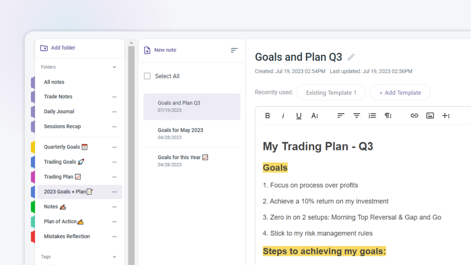Image resolution: width=471 pixels, height=265 pixels.
Task: Check the Select All checkbox
Action: coord(147,76)
